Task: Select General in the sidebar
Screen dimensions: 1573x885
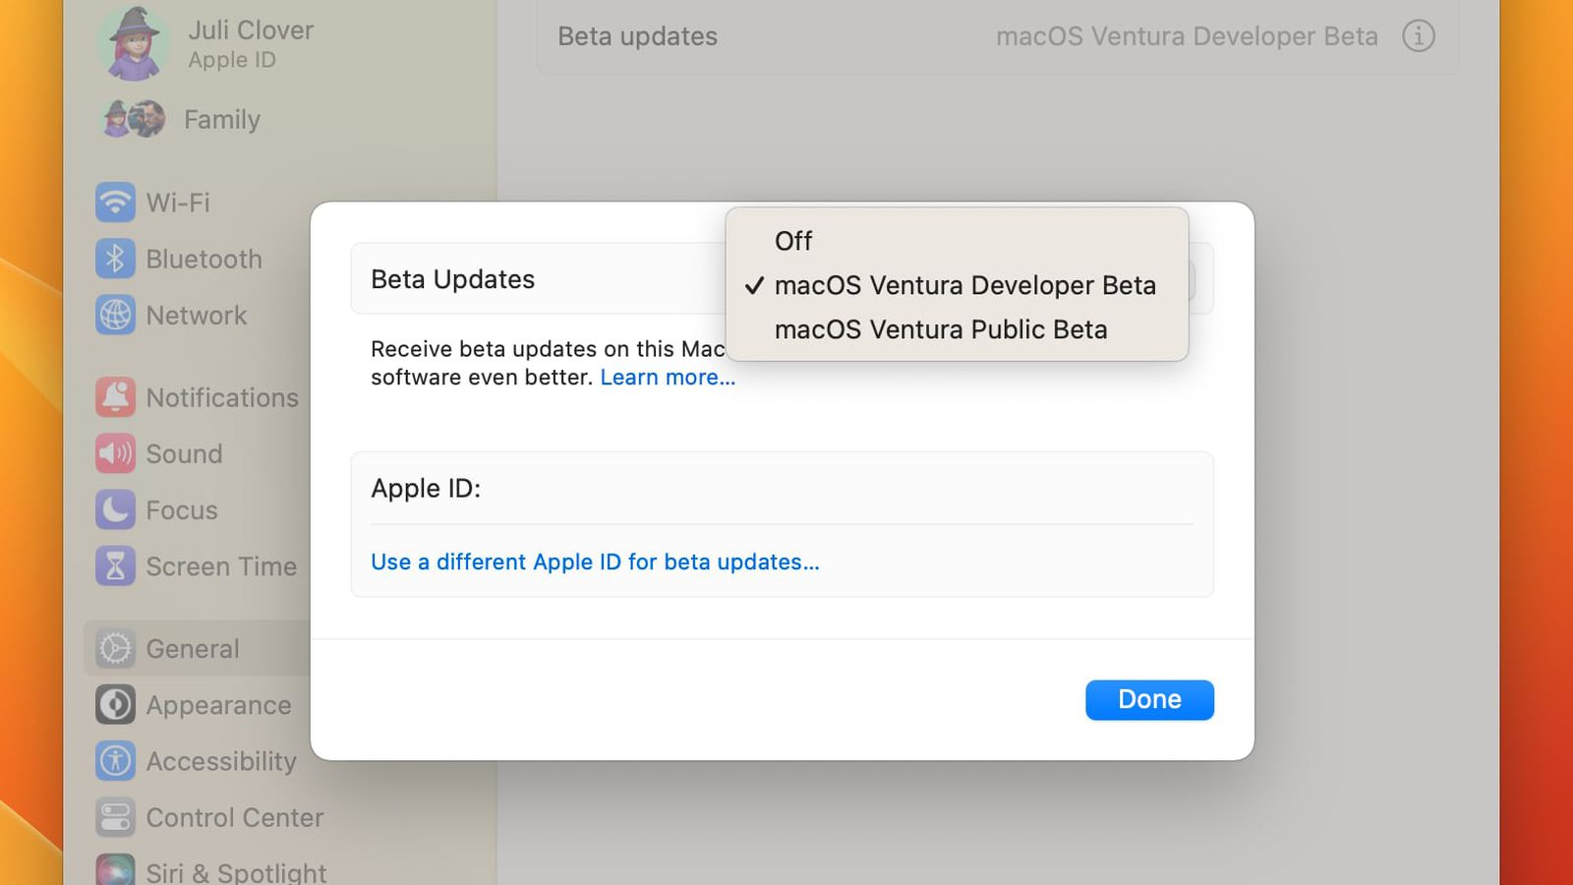Action: click(x=193, y=649)
